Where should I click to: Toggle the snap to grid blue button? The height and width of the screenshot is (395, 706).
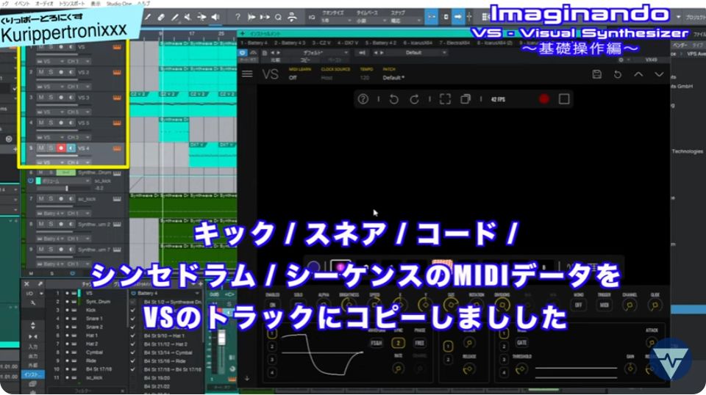[x=432, y=17]
